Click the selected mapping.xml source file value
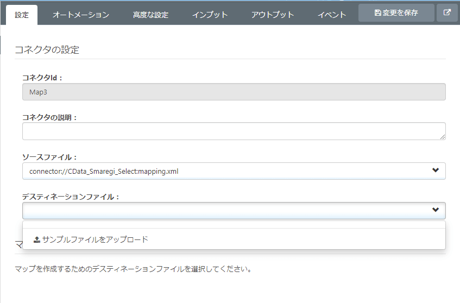The width and height of the screenshot is (460, 303). click(x=104, y=172)
